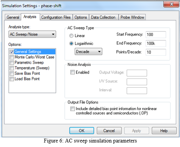
Task: Click the Save Bias Point label
Action: 27,73
